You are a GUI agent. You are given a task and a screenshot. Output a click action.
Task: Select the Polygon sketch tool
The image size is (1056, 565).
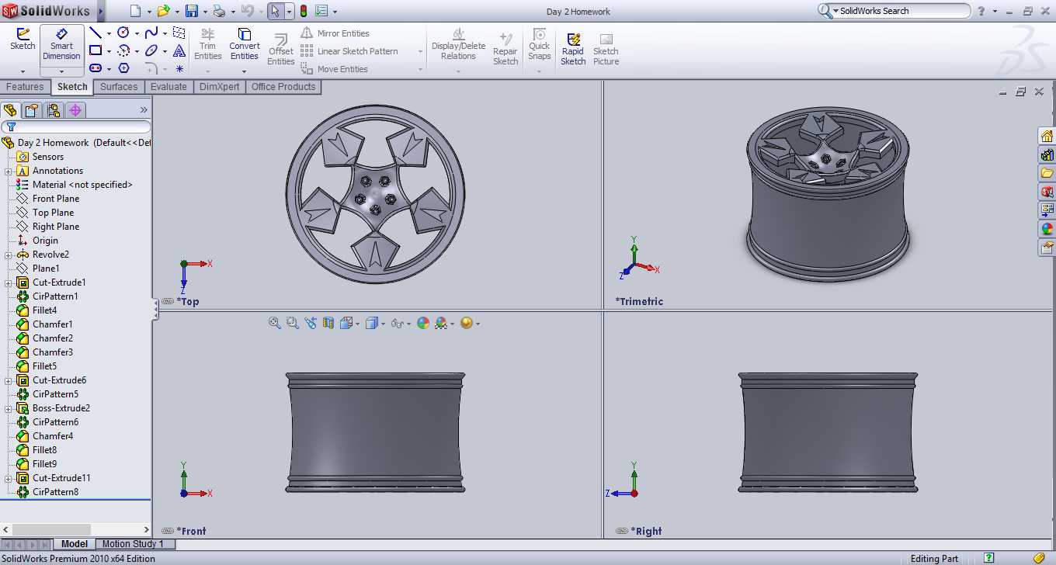coord(123,68)
